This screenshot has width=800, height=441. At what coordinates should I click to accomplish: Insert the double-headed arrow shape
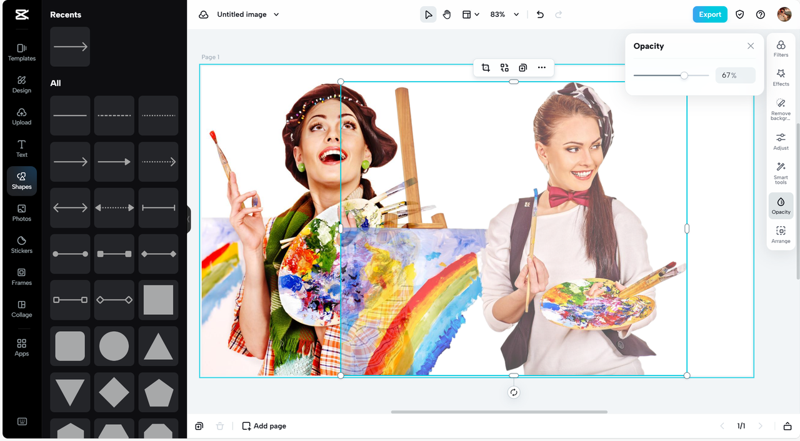point(70,208)
